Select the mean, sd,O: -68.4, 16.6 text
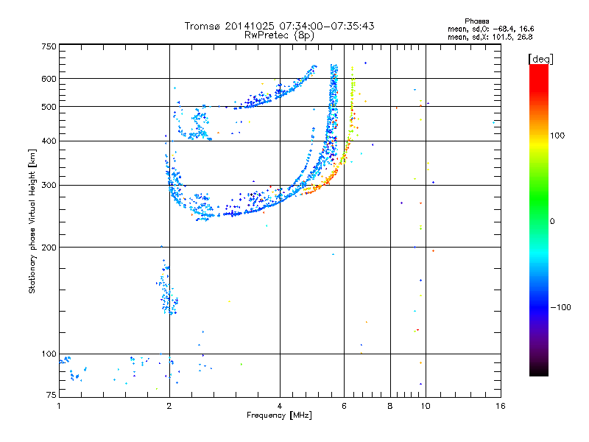Viewport: 589px width, 442px height. [490, 29]
